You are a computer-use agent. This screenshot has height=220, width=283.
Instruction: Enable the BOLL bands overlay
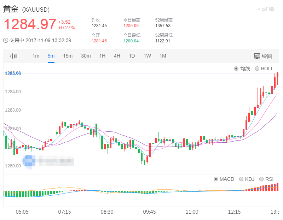click(x=257, y=69)
